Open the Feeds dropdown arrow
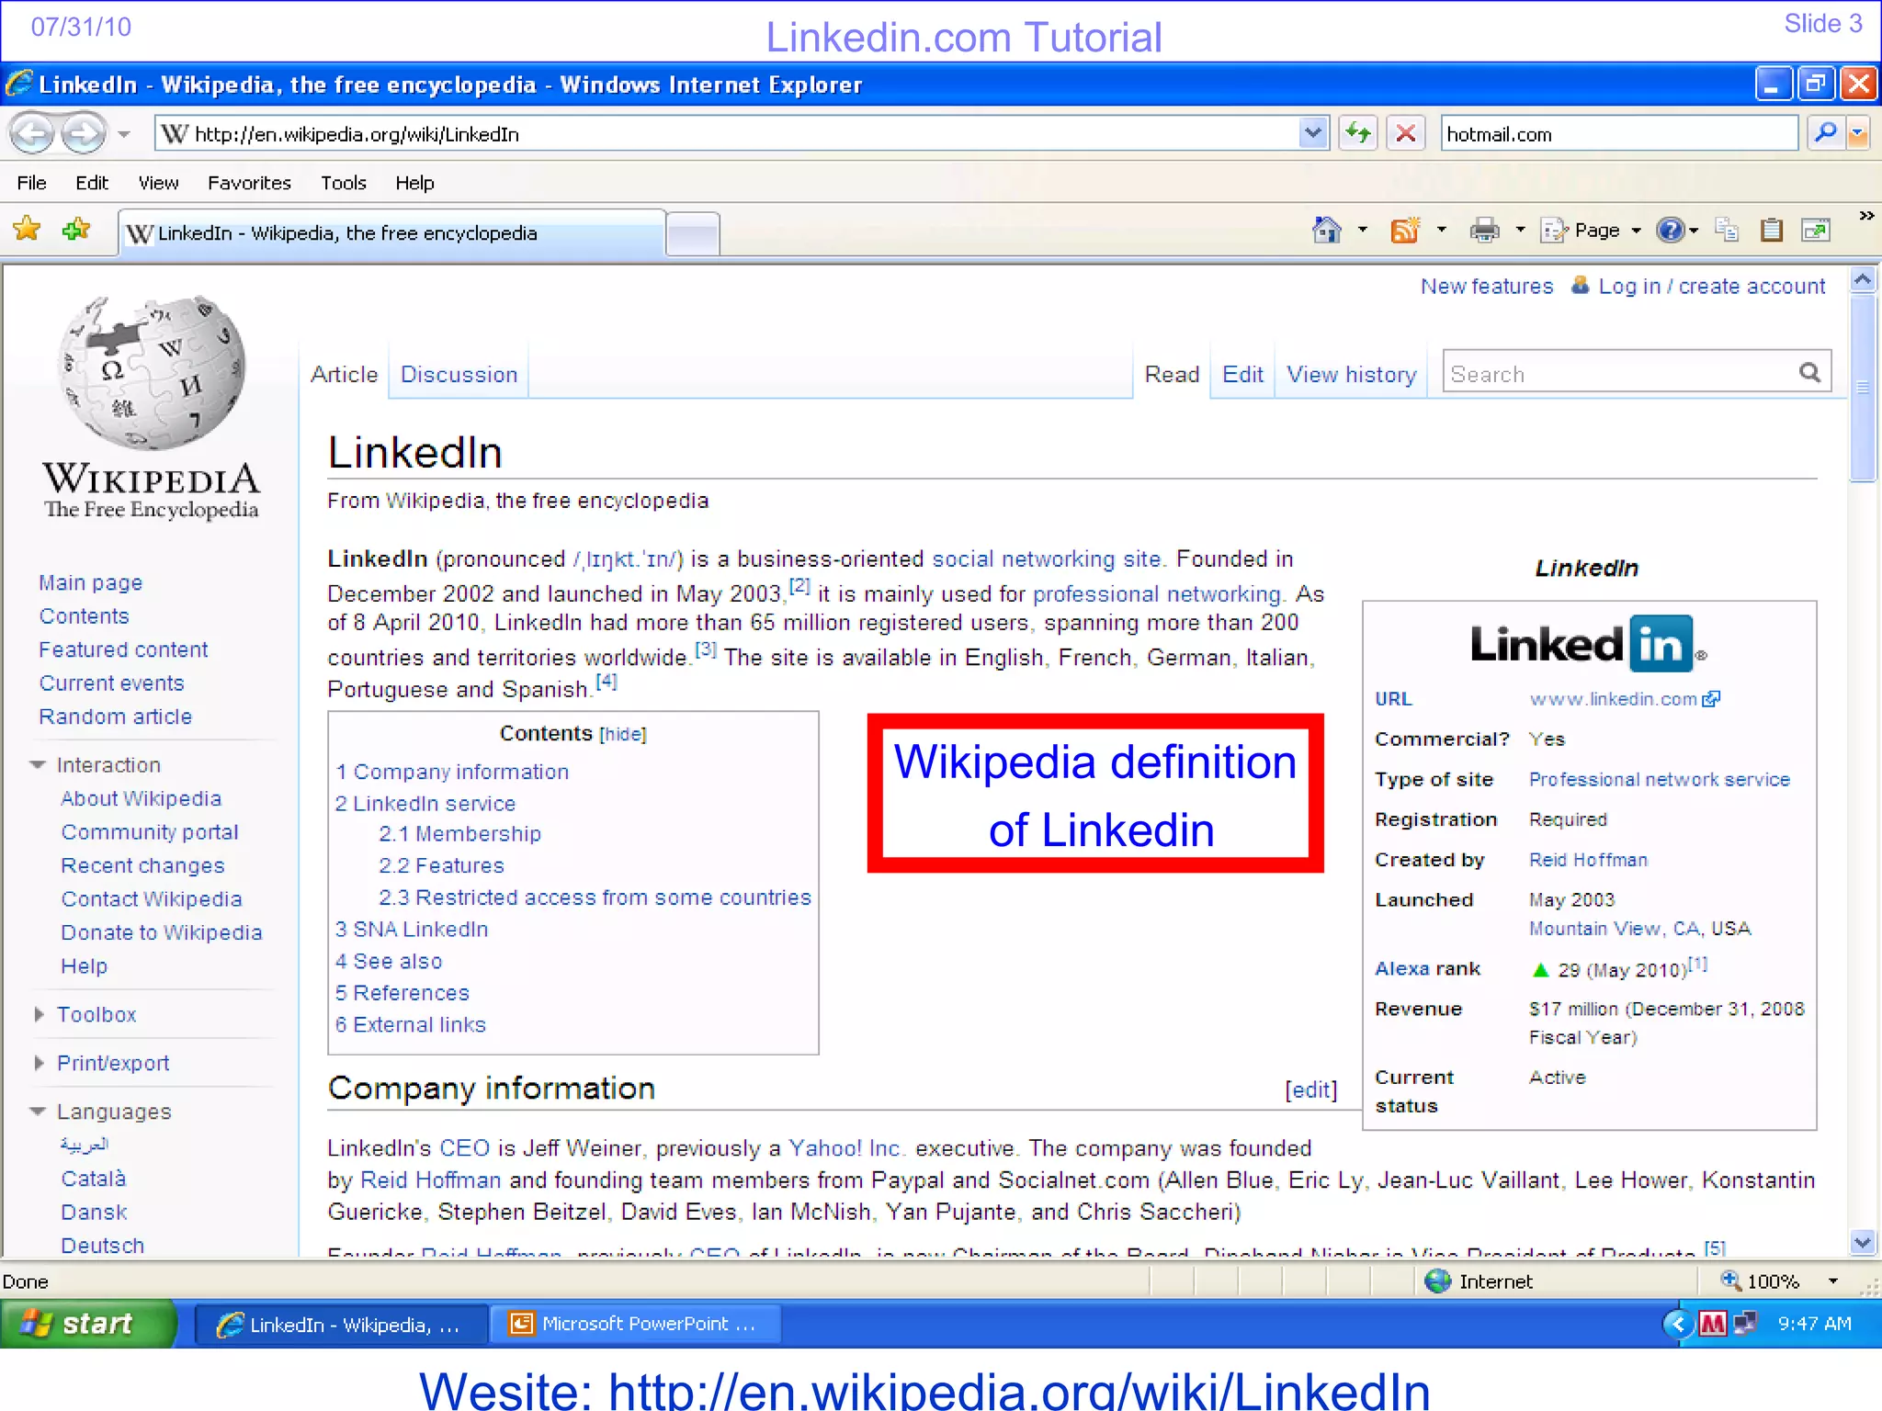 point(1442,230)
